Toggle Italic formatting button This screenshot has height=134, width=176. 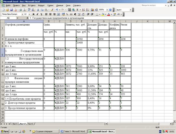(37, 14)
